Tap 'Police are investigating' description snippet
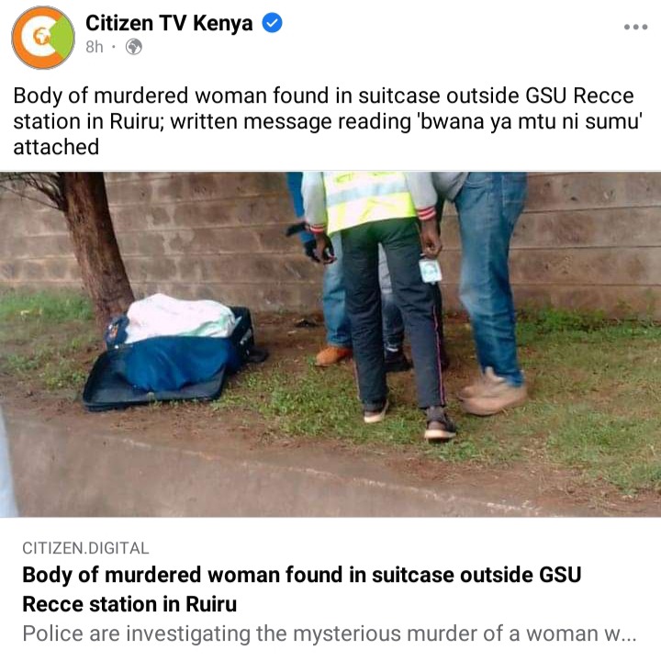Screen dimensions: 661x661 click(330, 633)
